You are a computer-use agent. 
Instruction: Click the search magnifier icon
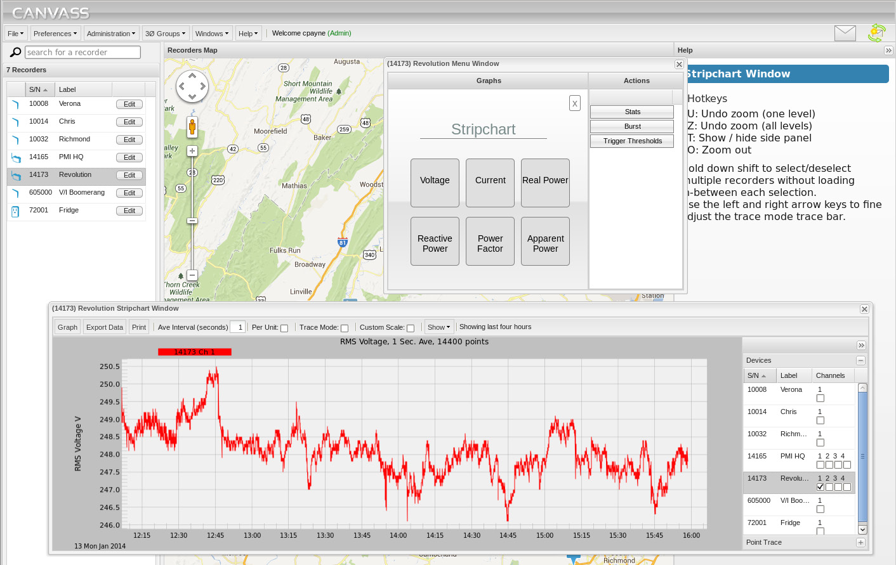pos(16,52)
